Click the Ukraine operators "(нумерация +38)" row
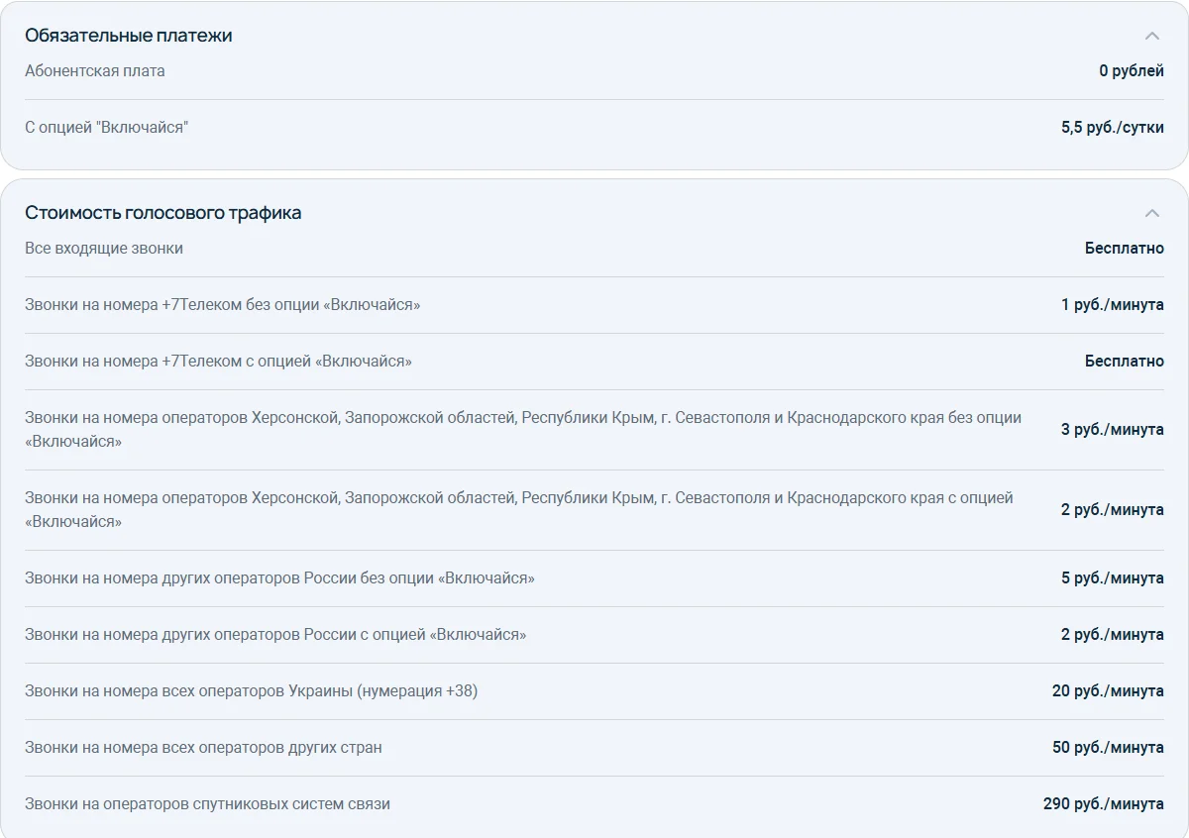 (x=252, y=691)
